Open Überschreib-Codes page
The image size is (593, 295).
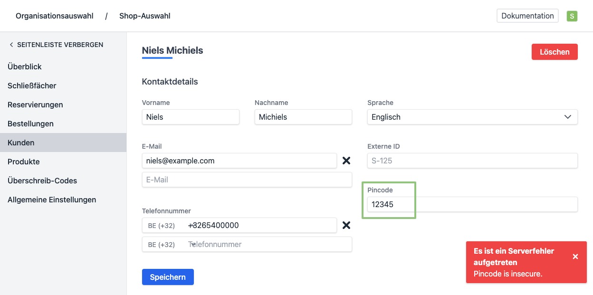click(x=42, y=181)
